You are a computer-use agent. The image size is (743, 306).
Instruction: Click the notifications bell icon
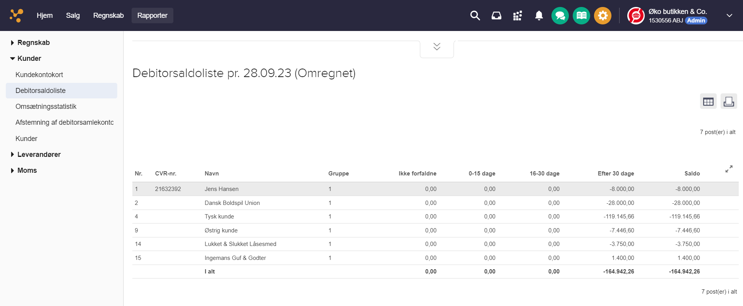pyautogui.click(x=539, y=15)
